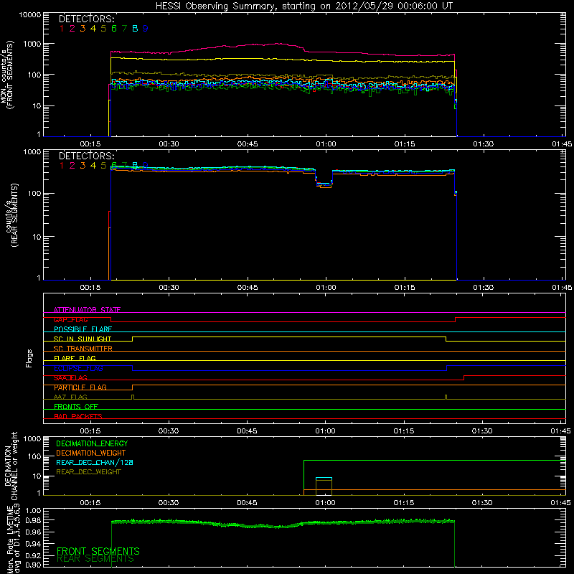Image resolution: width=574 pixels, height=574 pixels.
Task: Click the 100 tick on decimation y-axis
Action: point(34,456)
